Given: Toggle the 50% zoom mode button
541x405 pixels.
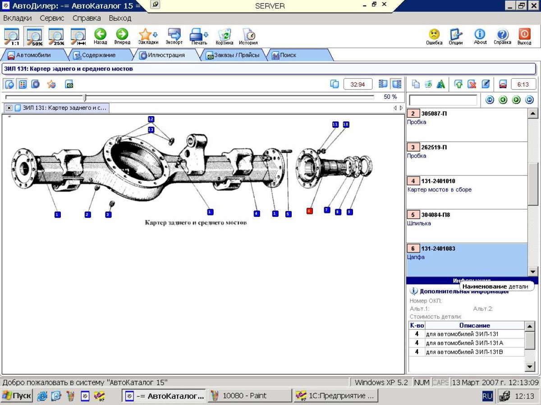Looking at the screenshot, I should (34, 36).
